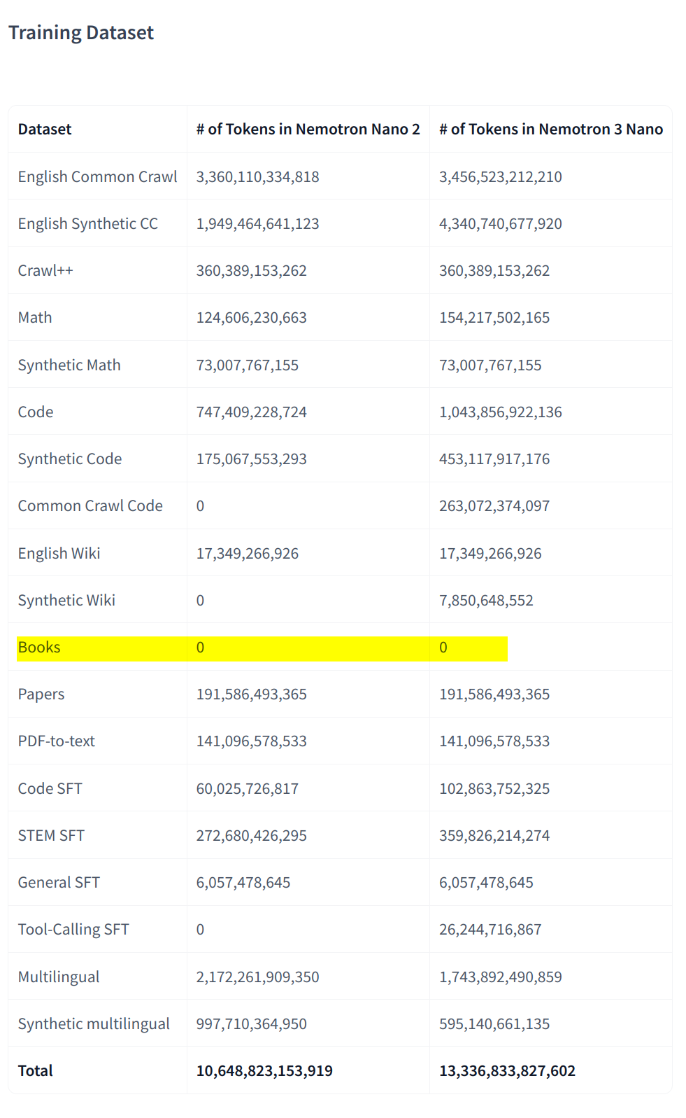Select the Crawl++ dataset name
The height and width of the screenshot is (1118, 686).
pos(45,271)
